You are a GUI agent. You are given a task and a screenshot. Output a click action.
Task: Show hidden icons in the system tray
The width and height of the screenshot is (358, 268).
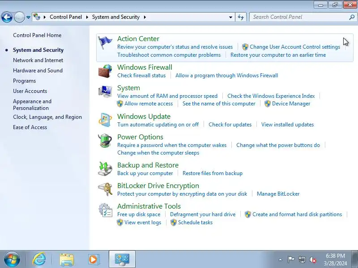tap(281, 260)
